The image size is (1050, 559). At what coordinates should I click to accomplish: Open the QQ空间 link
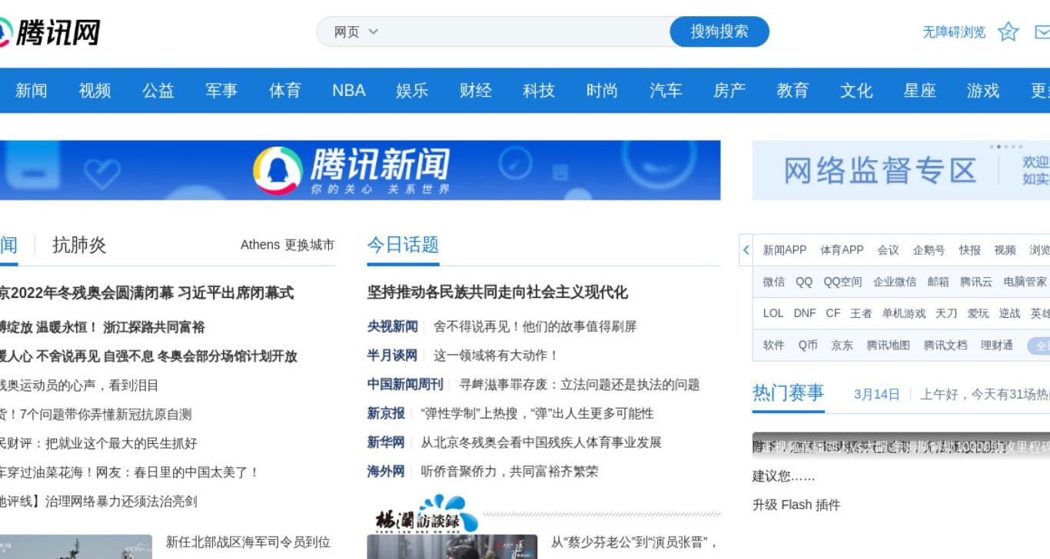click(x=843, y=282)
